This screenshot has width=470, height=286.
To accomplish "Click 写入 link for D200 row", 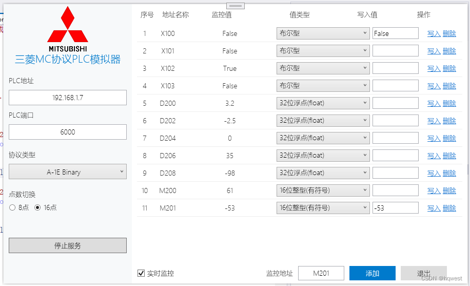I will pyautogui.click(x=434, y=103).
